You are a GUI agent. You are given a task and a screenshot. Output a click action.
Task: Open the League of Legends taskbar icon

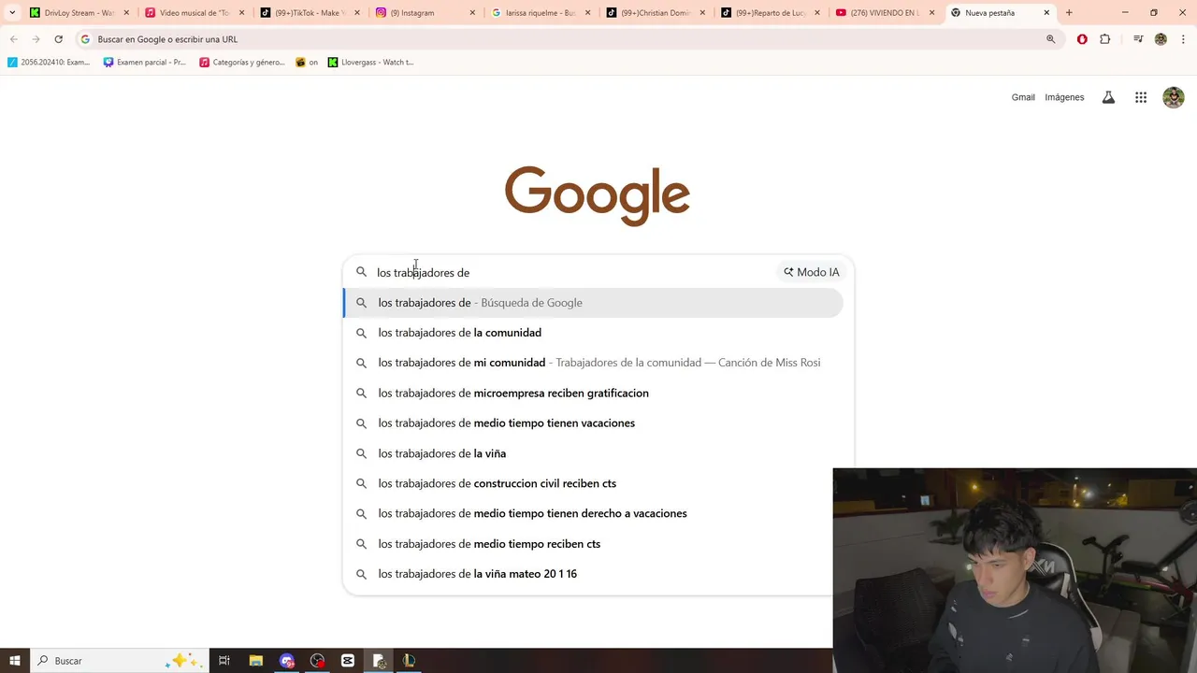tap(409, 661)
